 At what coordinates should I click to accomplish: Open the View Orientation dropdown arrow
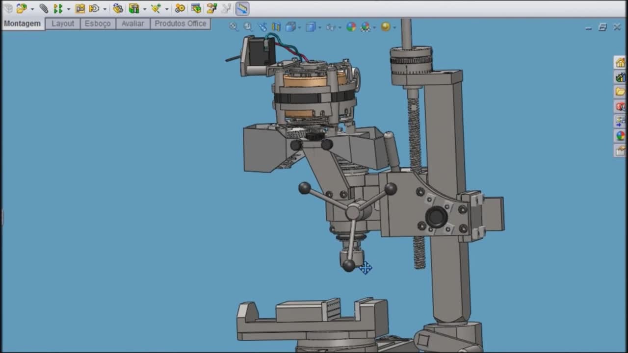(x=299, y=27)
